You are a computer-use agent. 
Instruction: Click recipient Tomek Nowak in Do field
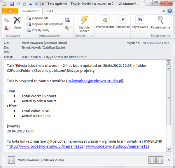click(x=43, y=48)
